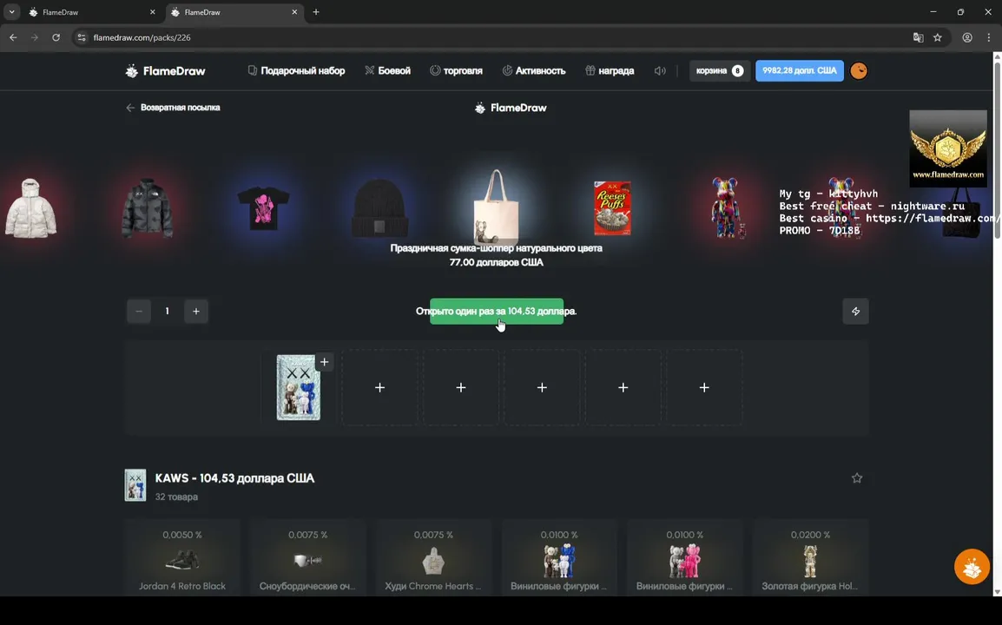Open the награда page
The height and width of the screenshot is (625, 1002).
click(610, 71)
